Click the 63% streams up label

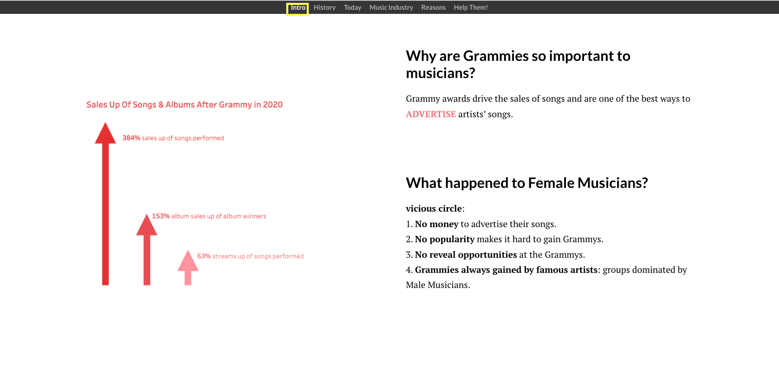pos(250,256)
